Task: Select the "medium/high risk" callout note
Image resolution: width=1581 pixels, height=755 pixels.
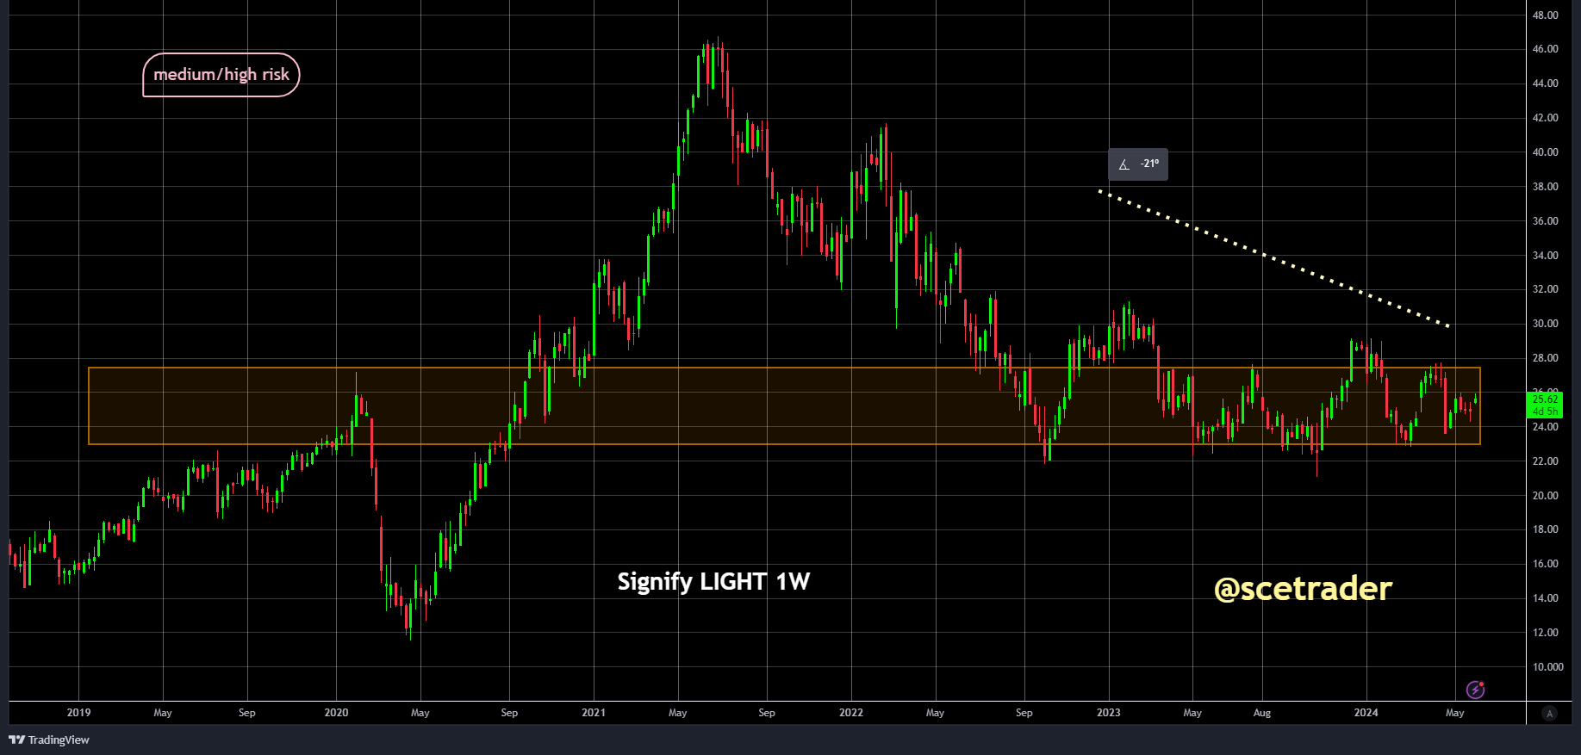Action: tap(221, 75)
